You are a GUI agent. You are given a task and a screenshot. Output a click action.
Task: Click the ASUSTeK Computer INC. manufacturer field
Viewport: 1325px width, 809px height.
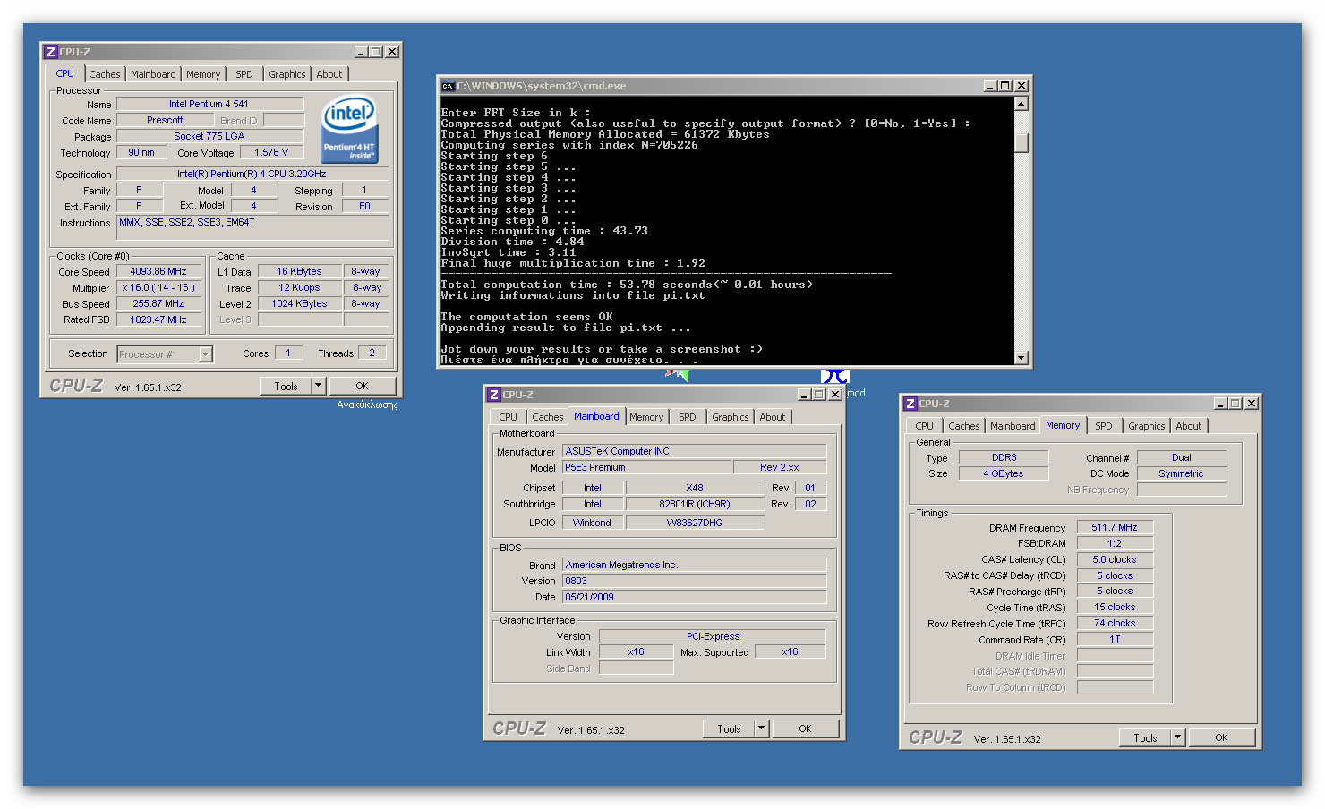click(694, 451)
